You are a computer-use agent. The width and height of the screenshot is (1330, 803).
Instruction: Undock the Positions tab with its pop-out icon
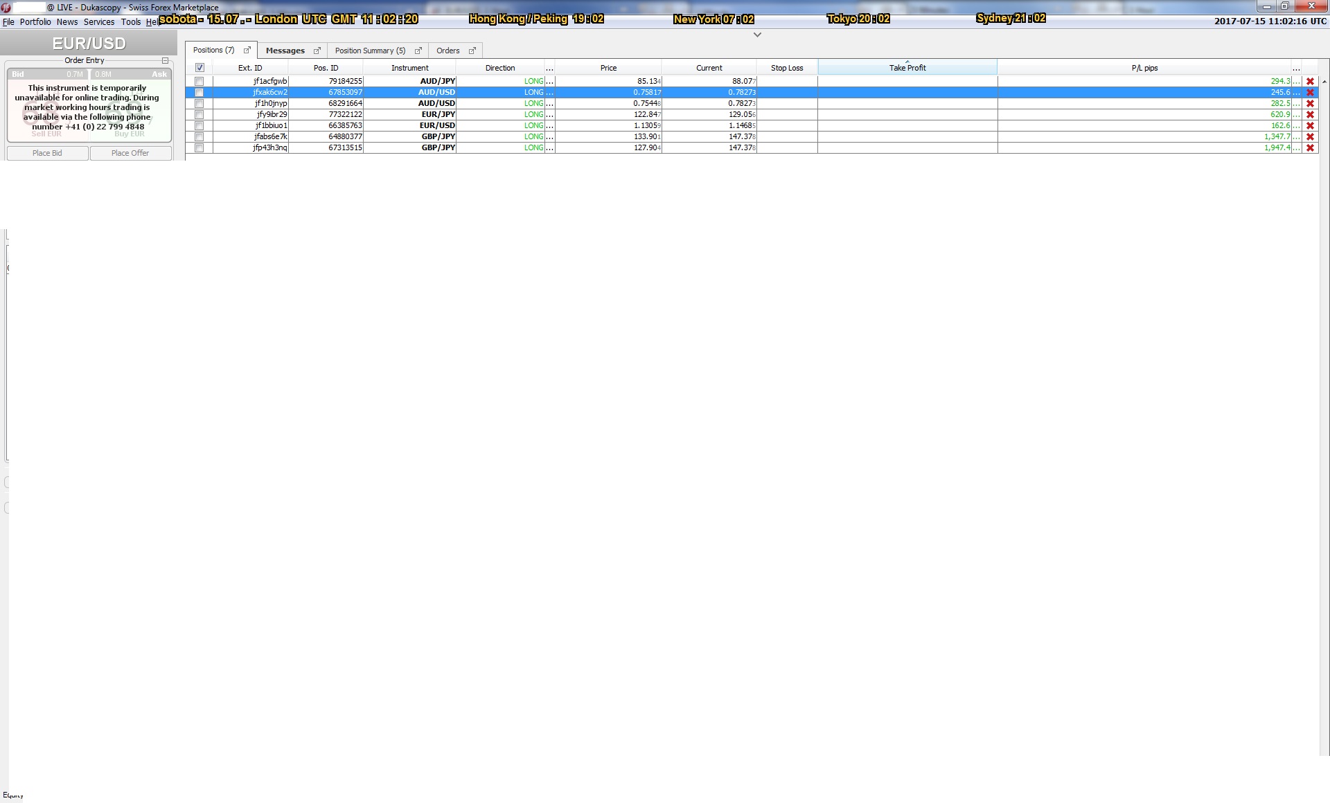[x=247, y=51]
